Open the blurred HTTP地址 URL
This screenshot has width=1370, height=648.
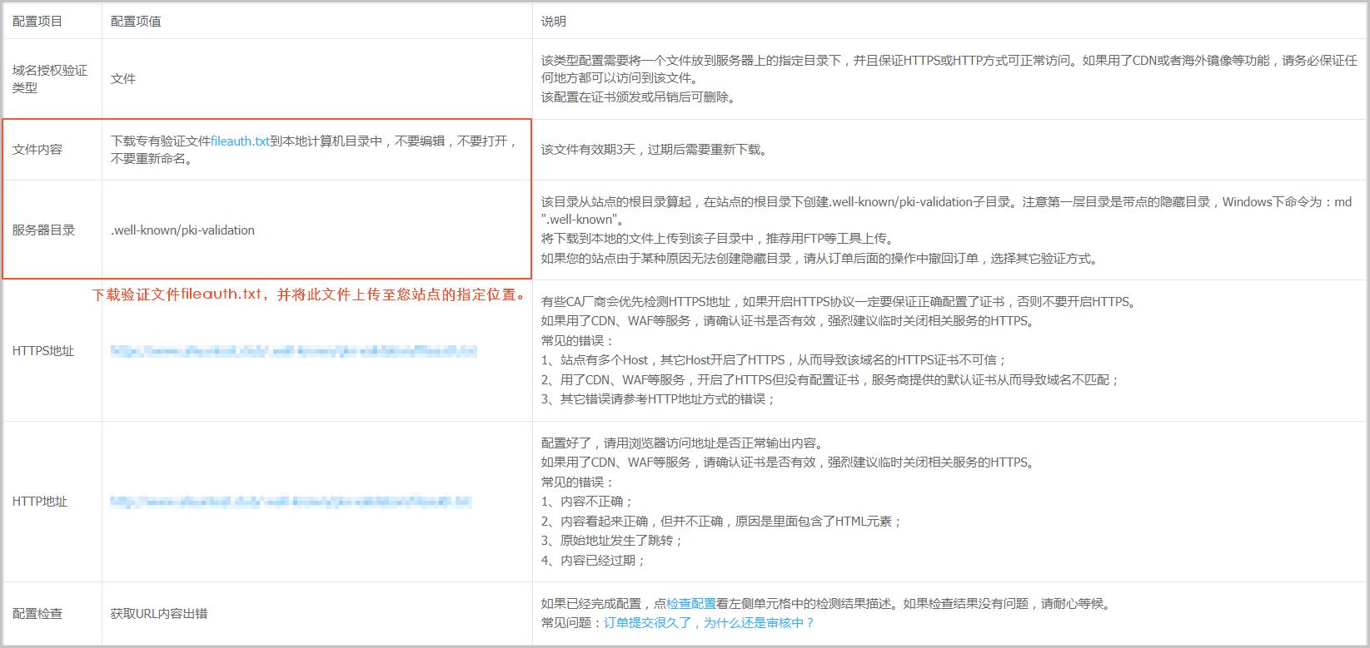(x=291, y=502)
